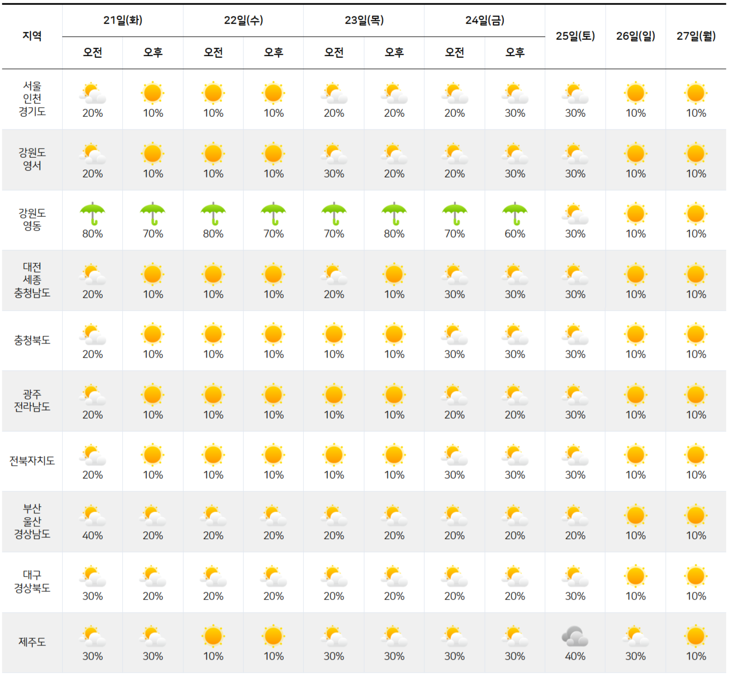Click the 25일(토) date header
Image resolution: width=729 pixels, height=676 pixels.
(x=575, y=36)
